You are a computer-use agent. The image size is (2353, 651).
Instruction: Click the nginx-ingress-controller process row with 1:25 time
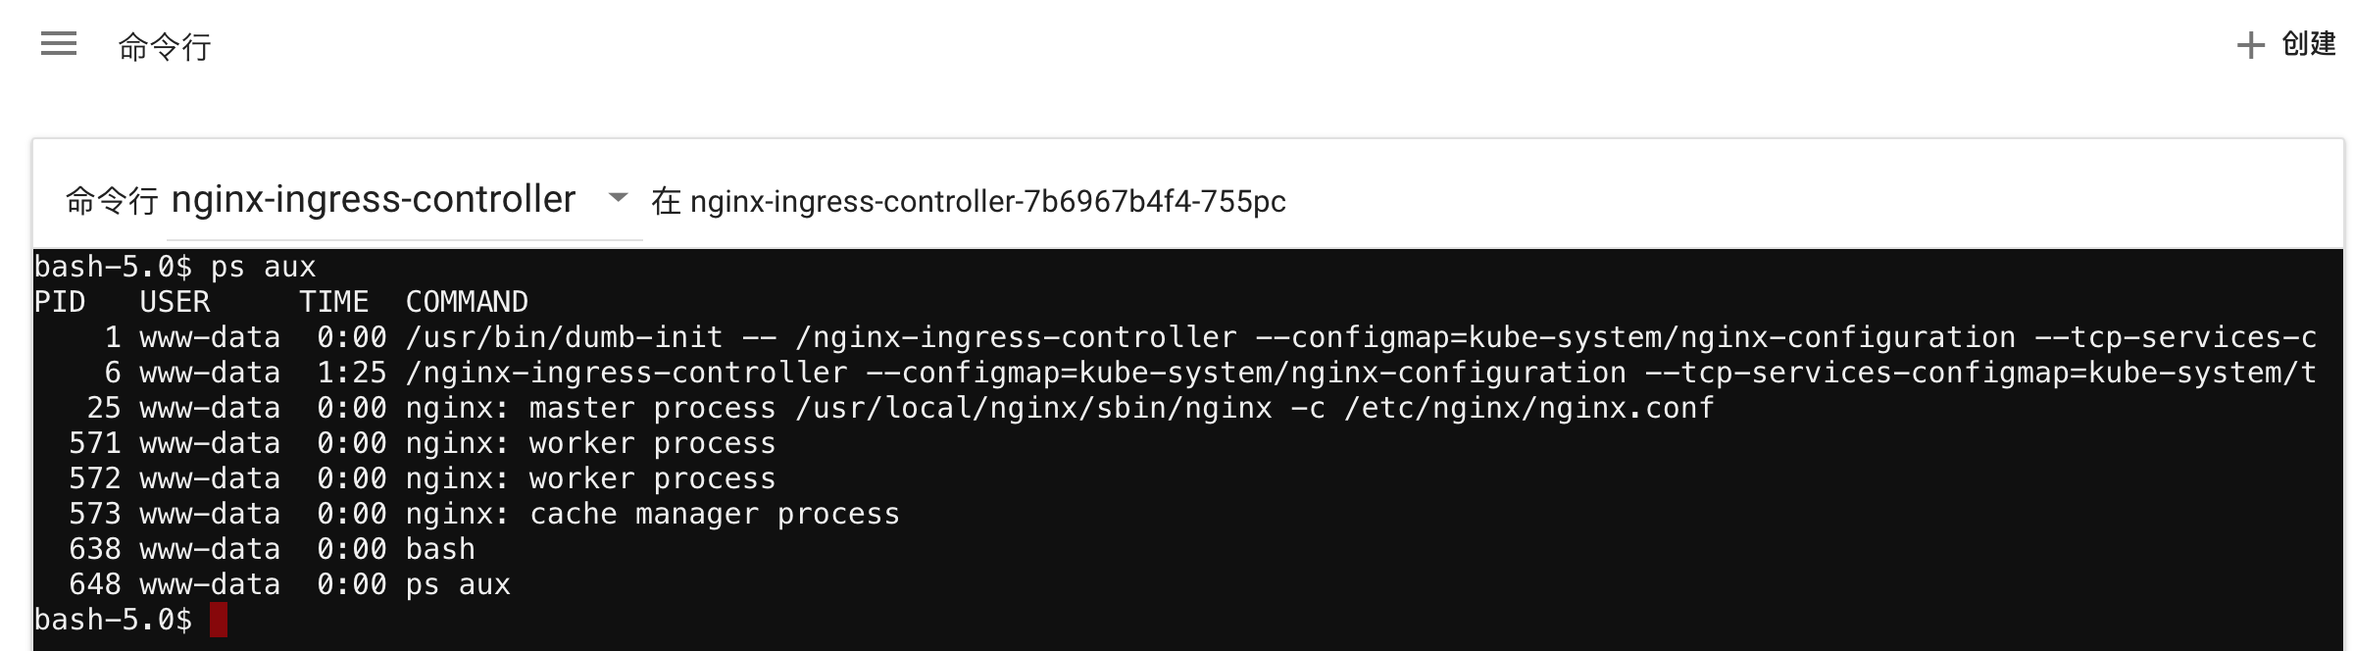point(1175,373)
